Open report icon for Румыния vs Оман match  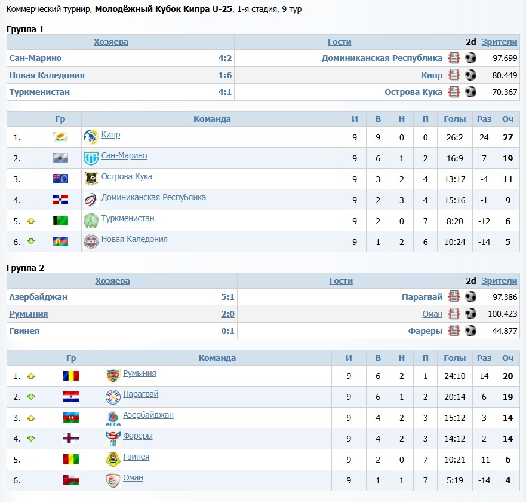(454, 314)
